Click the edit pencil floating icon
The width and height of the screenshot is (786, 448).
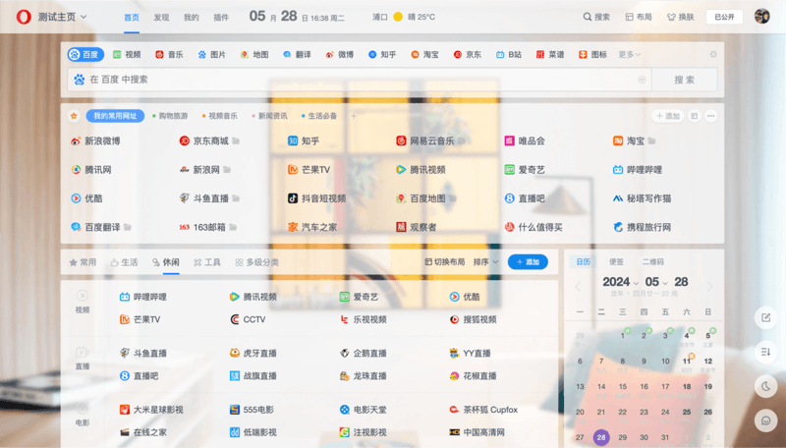[765, 317]
